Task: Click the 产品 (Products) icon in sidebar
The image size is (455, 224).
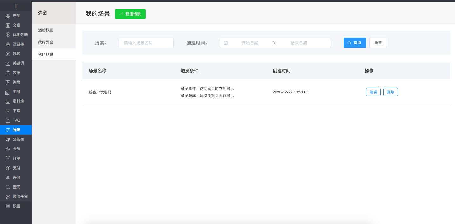Action: click(8, 16)
